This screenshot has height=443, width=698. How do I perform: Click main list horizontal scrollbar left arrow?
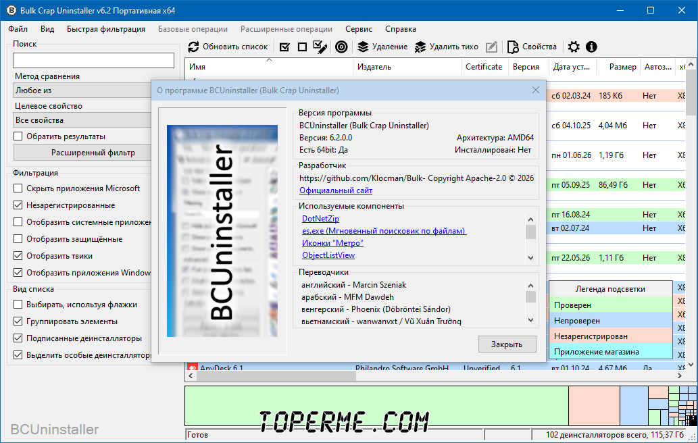click(x=191, y=376)
